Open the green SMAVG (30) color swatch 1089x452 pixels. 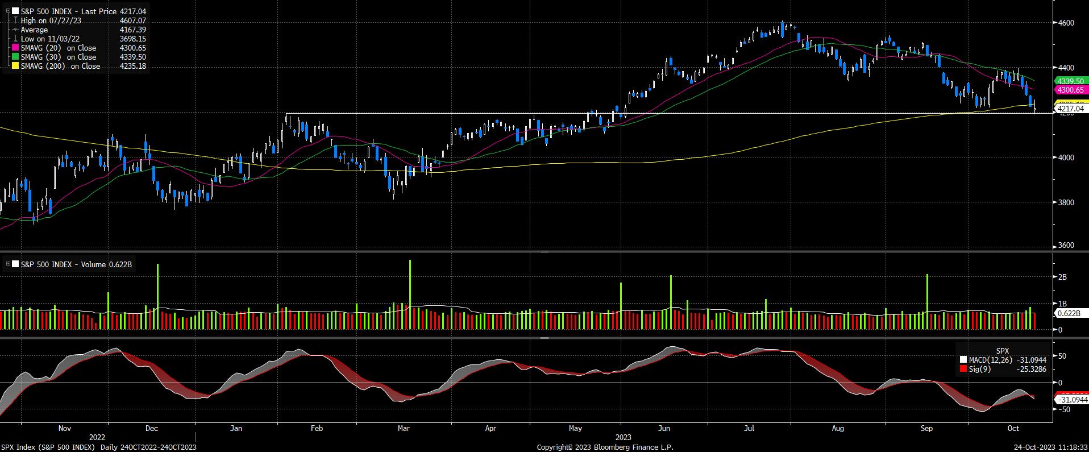point(15,57)
